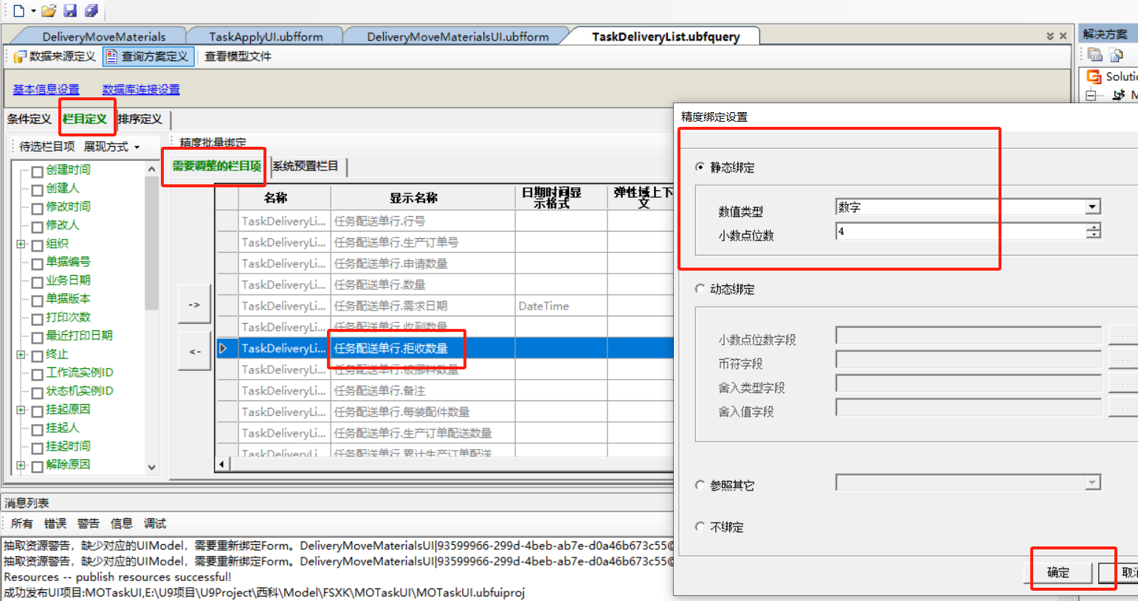Image resolution: width=1138 pixels, height=601 pixels.
Task: Click the properties icon in 解决方案 panel
Action: point(1095,54)
